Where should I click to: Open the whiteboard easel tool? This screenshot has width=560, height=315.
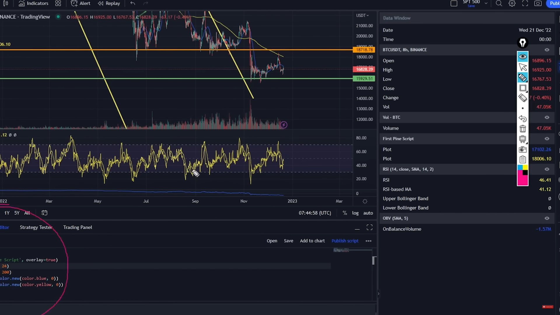tap(523, 139)
